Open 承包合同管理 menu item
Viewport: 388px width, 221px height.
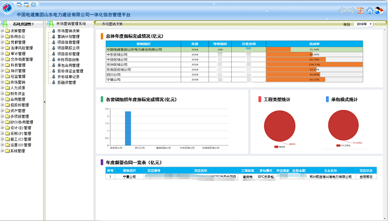pos(68,65)
